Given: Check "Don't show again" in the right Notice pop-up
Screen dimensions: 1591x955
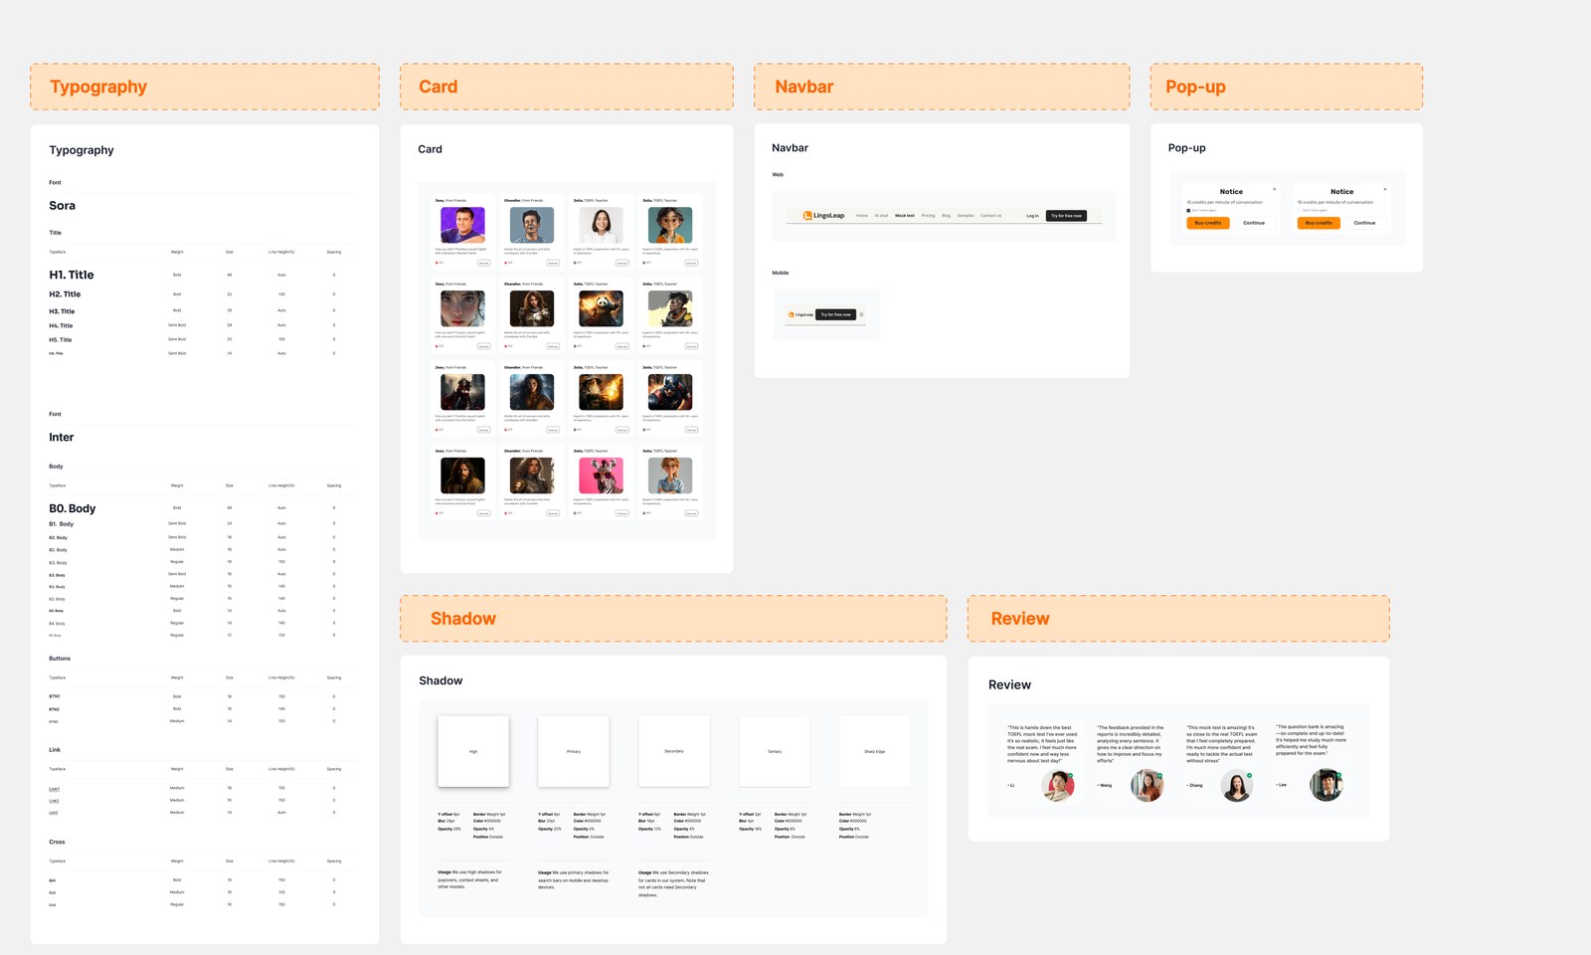Looking at the screenshot, I should point(1300,210).
